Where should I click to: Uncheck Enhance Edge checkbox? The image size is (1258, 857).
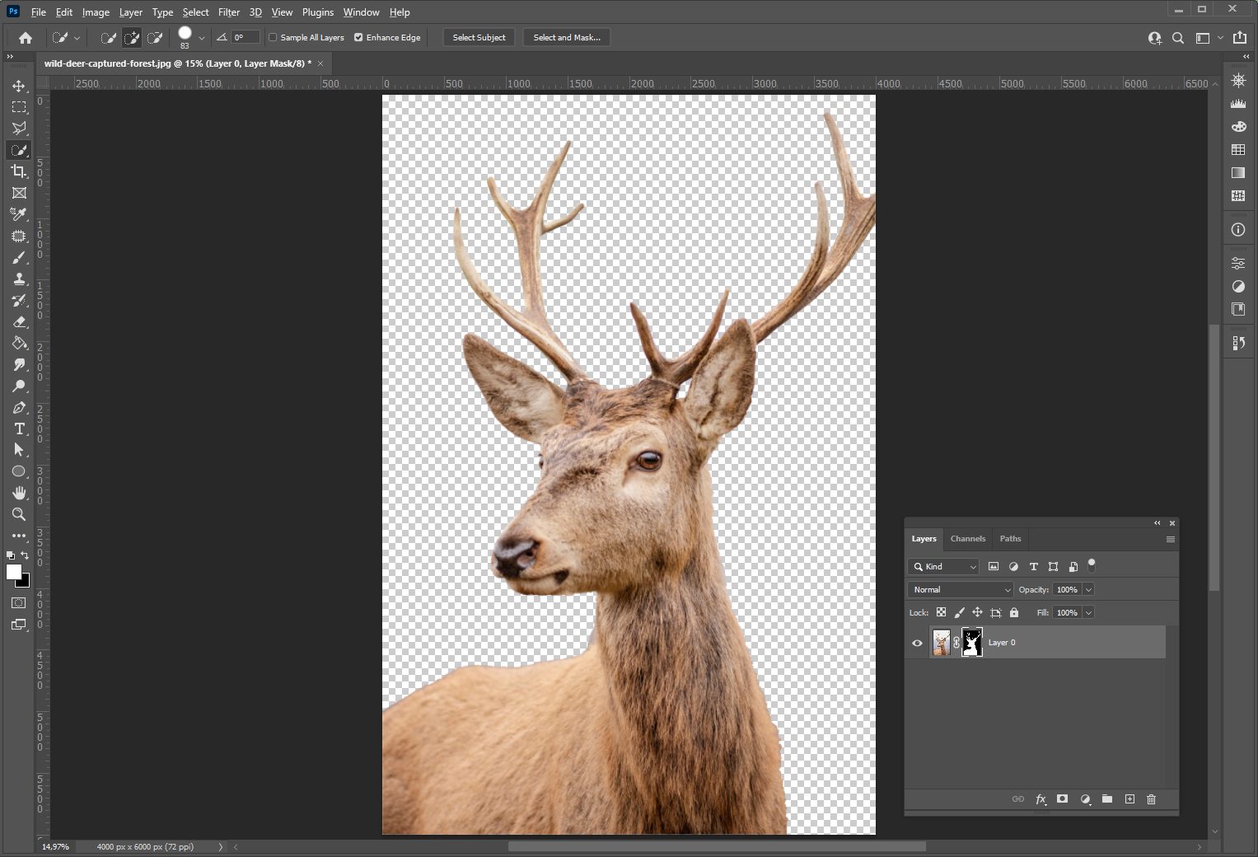358,37
